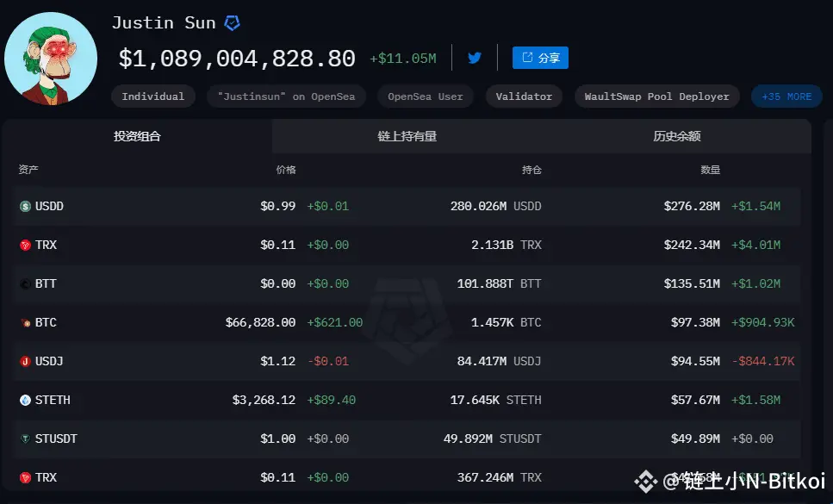Click the $97.38M BTC value

click(695, 322)
